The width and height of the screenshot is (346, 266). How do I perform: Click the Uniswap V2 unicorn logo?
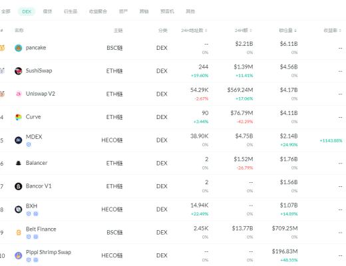19,94
